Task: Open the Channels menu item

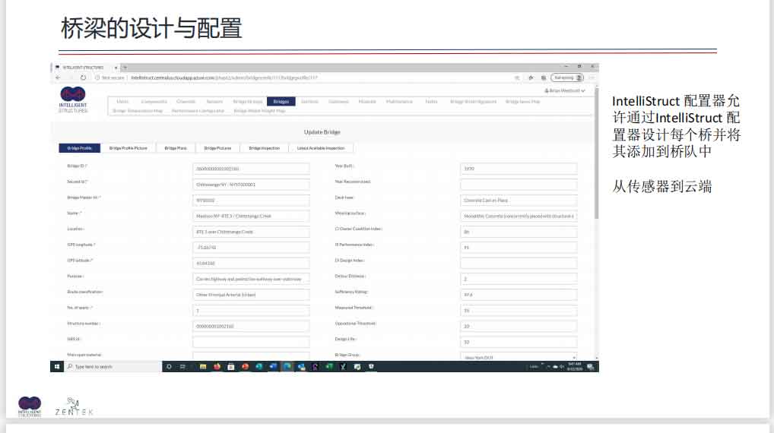Action: 186,101
